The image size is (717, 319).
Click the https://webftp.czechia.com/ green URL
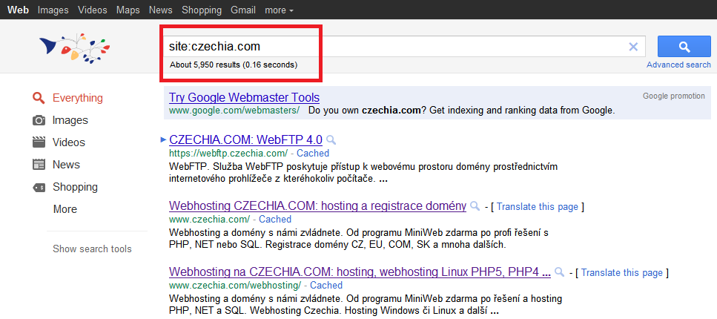pyautogui.click(x=228, y=154)
